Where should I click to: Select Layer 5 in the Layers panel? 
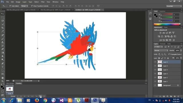tap(167, 66)
